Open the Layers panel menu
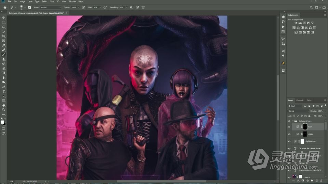Image resolution: width=328 pixels, height=184 pixels. point(325,100)
